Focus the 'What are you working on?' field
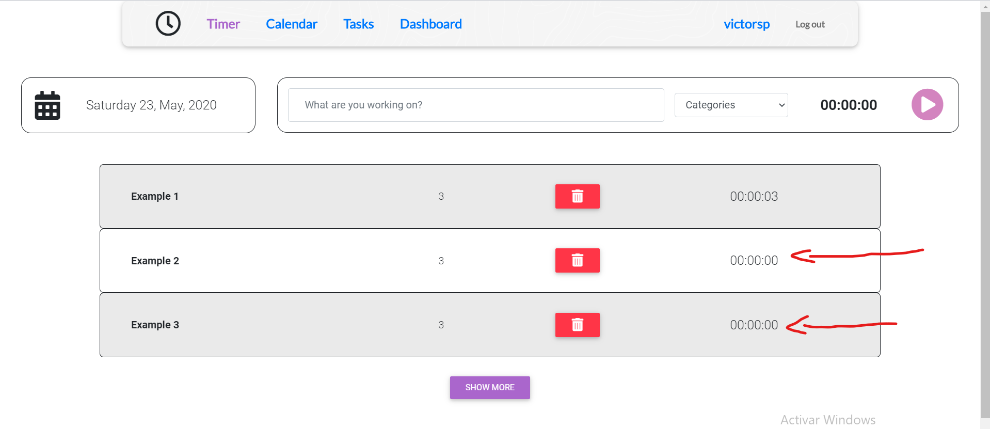Image resolution: width=990 pixels, height=429 pixels. [x=476, y=105]
